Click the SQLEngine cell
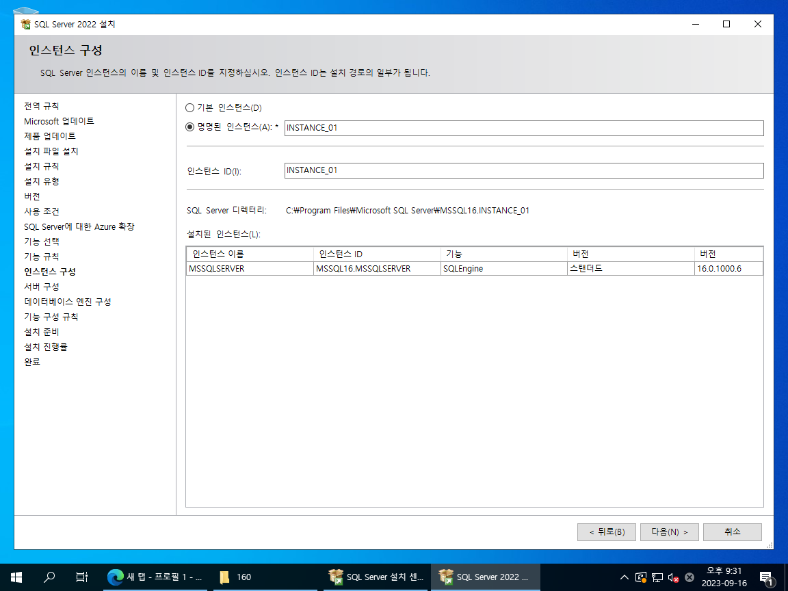 (x=504, y=268)
